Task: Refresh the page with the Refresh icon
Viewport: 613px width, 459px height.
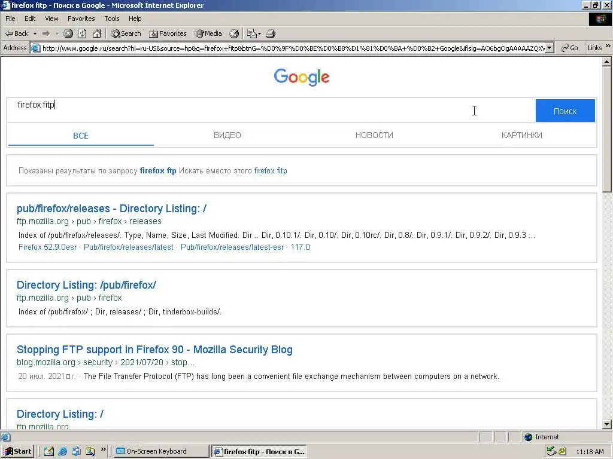Action: (83, 33)
